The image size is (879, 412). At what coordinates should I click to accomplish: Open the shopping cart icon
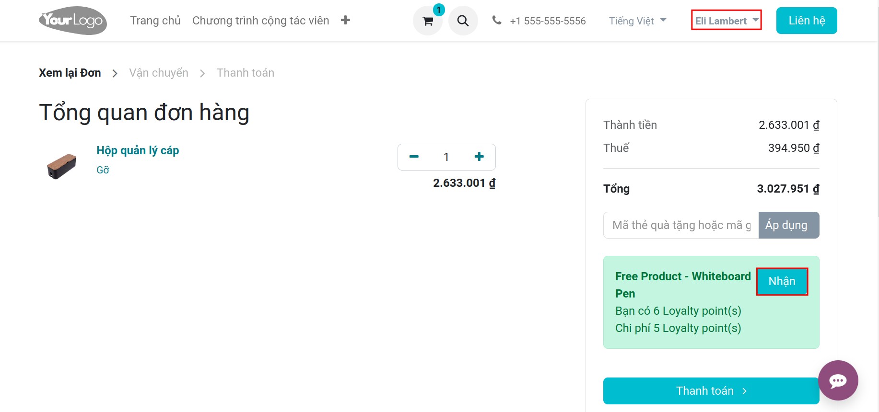(427, 21)
